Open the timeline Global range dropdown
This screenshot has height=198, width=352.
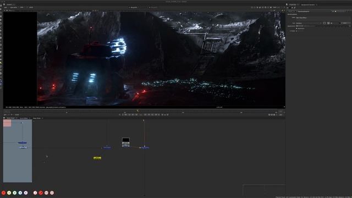tap(18, 115)
